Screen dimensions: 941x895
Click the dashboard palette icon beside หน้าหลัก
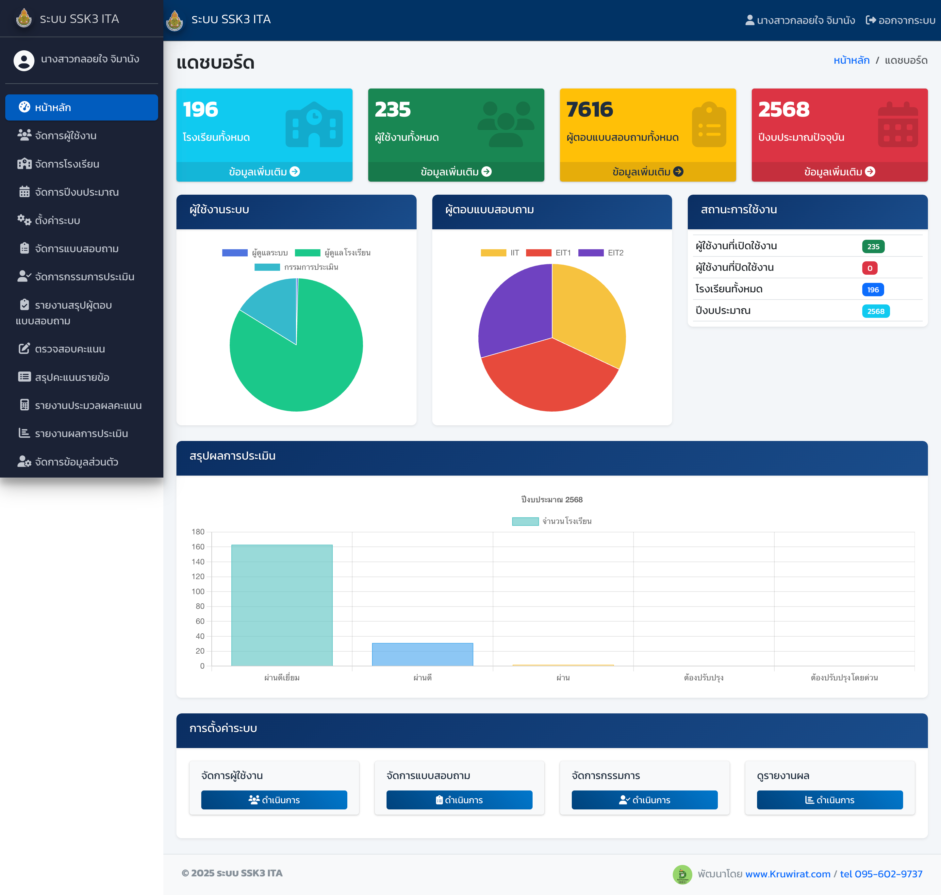coord(24,107)
